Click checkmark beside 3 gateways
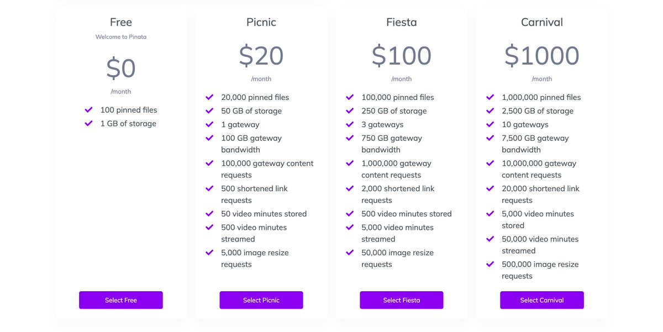Image resolution: width=663 pixels, height=332 pixels. tap(350, 124)
